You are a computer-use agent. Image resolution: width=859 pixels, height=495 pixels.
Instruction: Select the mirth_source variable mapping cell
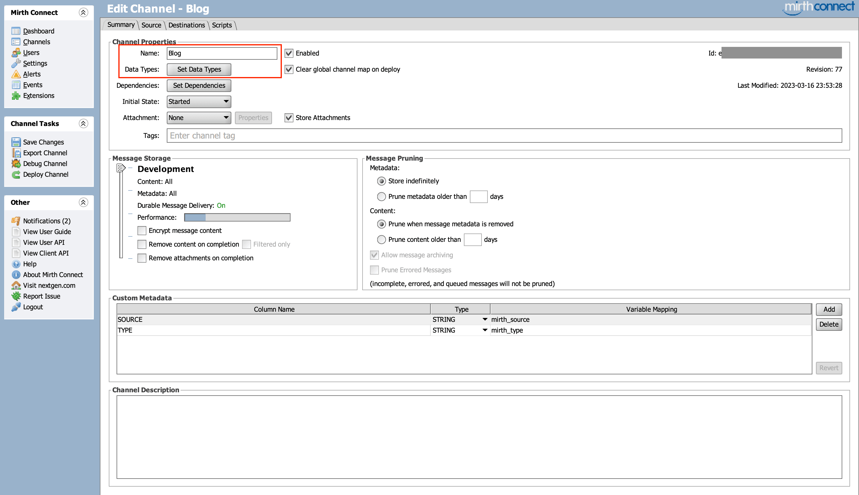tap(651, 319)
